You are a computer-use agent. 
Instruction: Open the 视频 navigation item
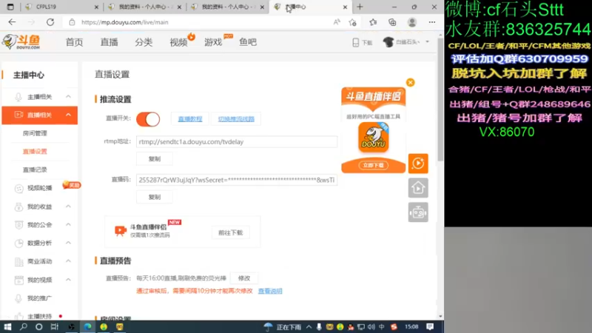click(x=178, y=42)
